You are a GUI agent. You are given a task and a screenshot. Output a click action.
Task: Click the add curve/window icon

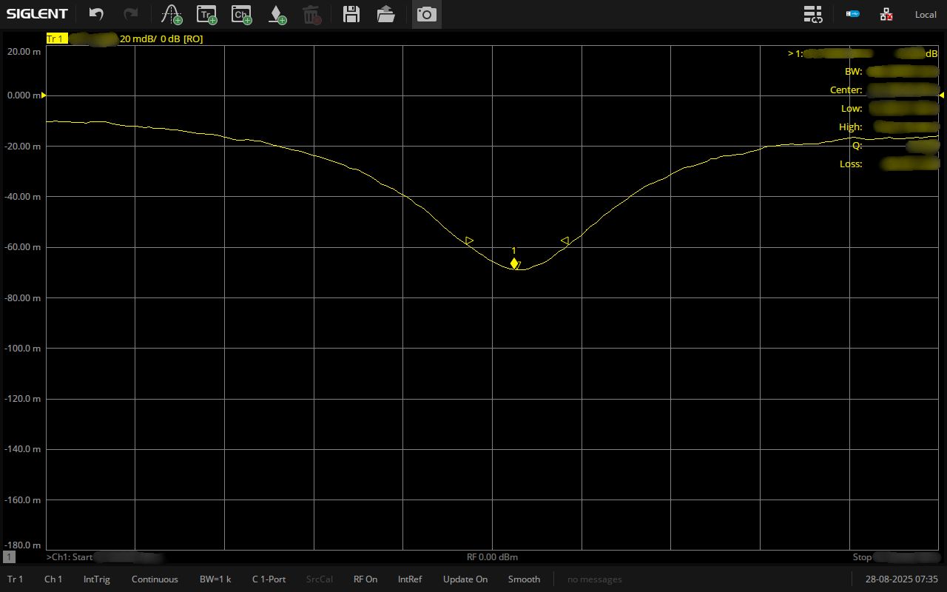tap(172, 14)
